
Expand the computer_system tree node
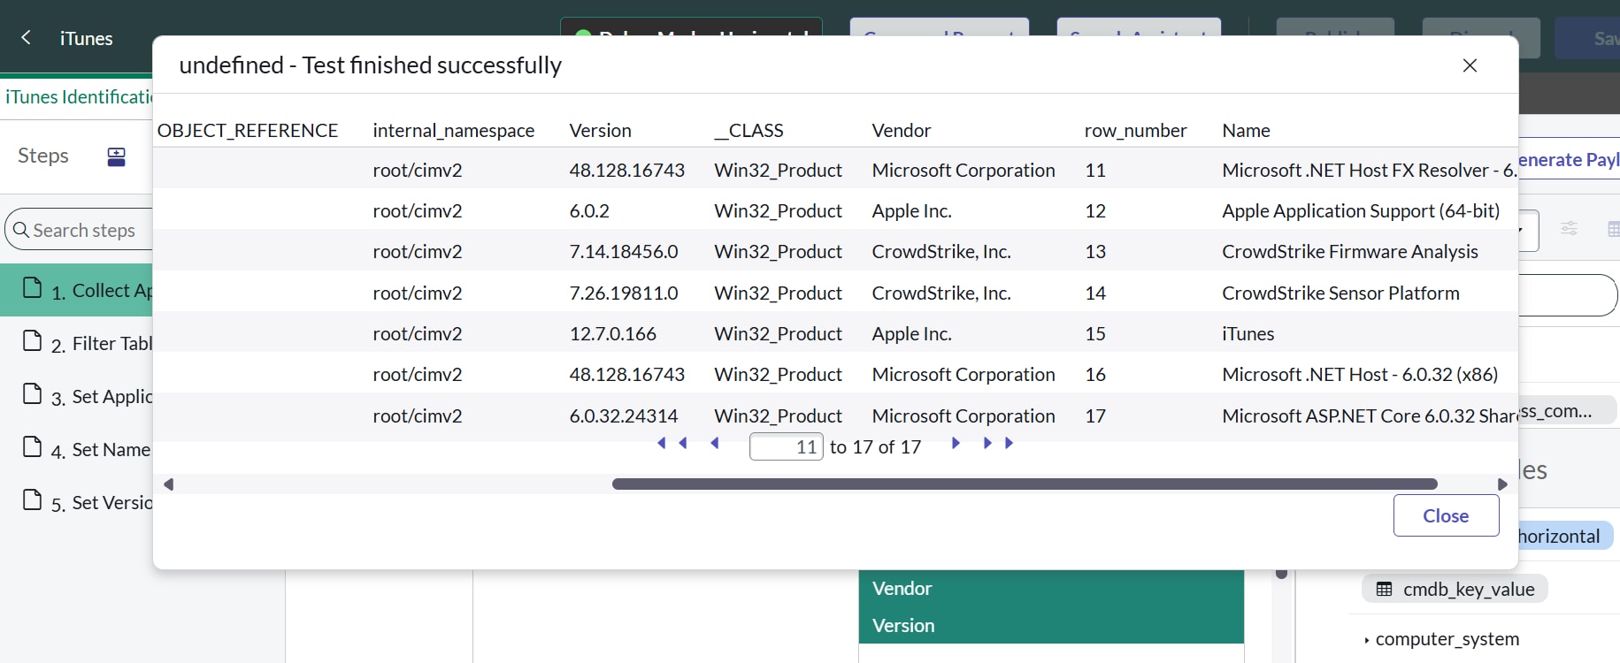(1366, 640)
